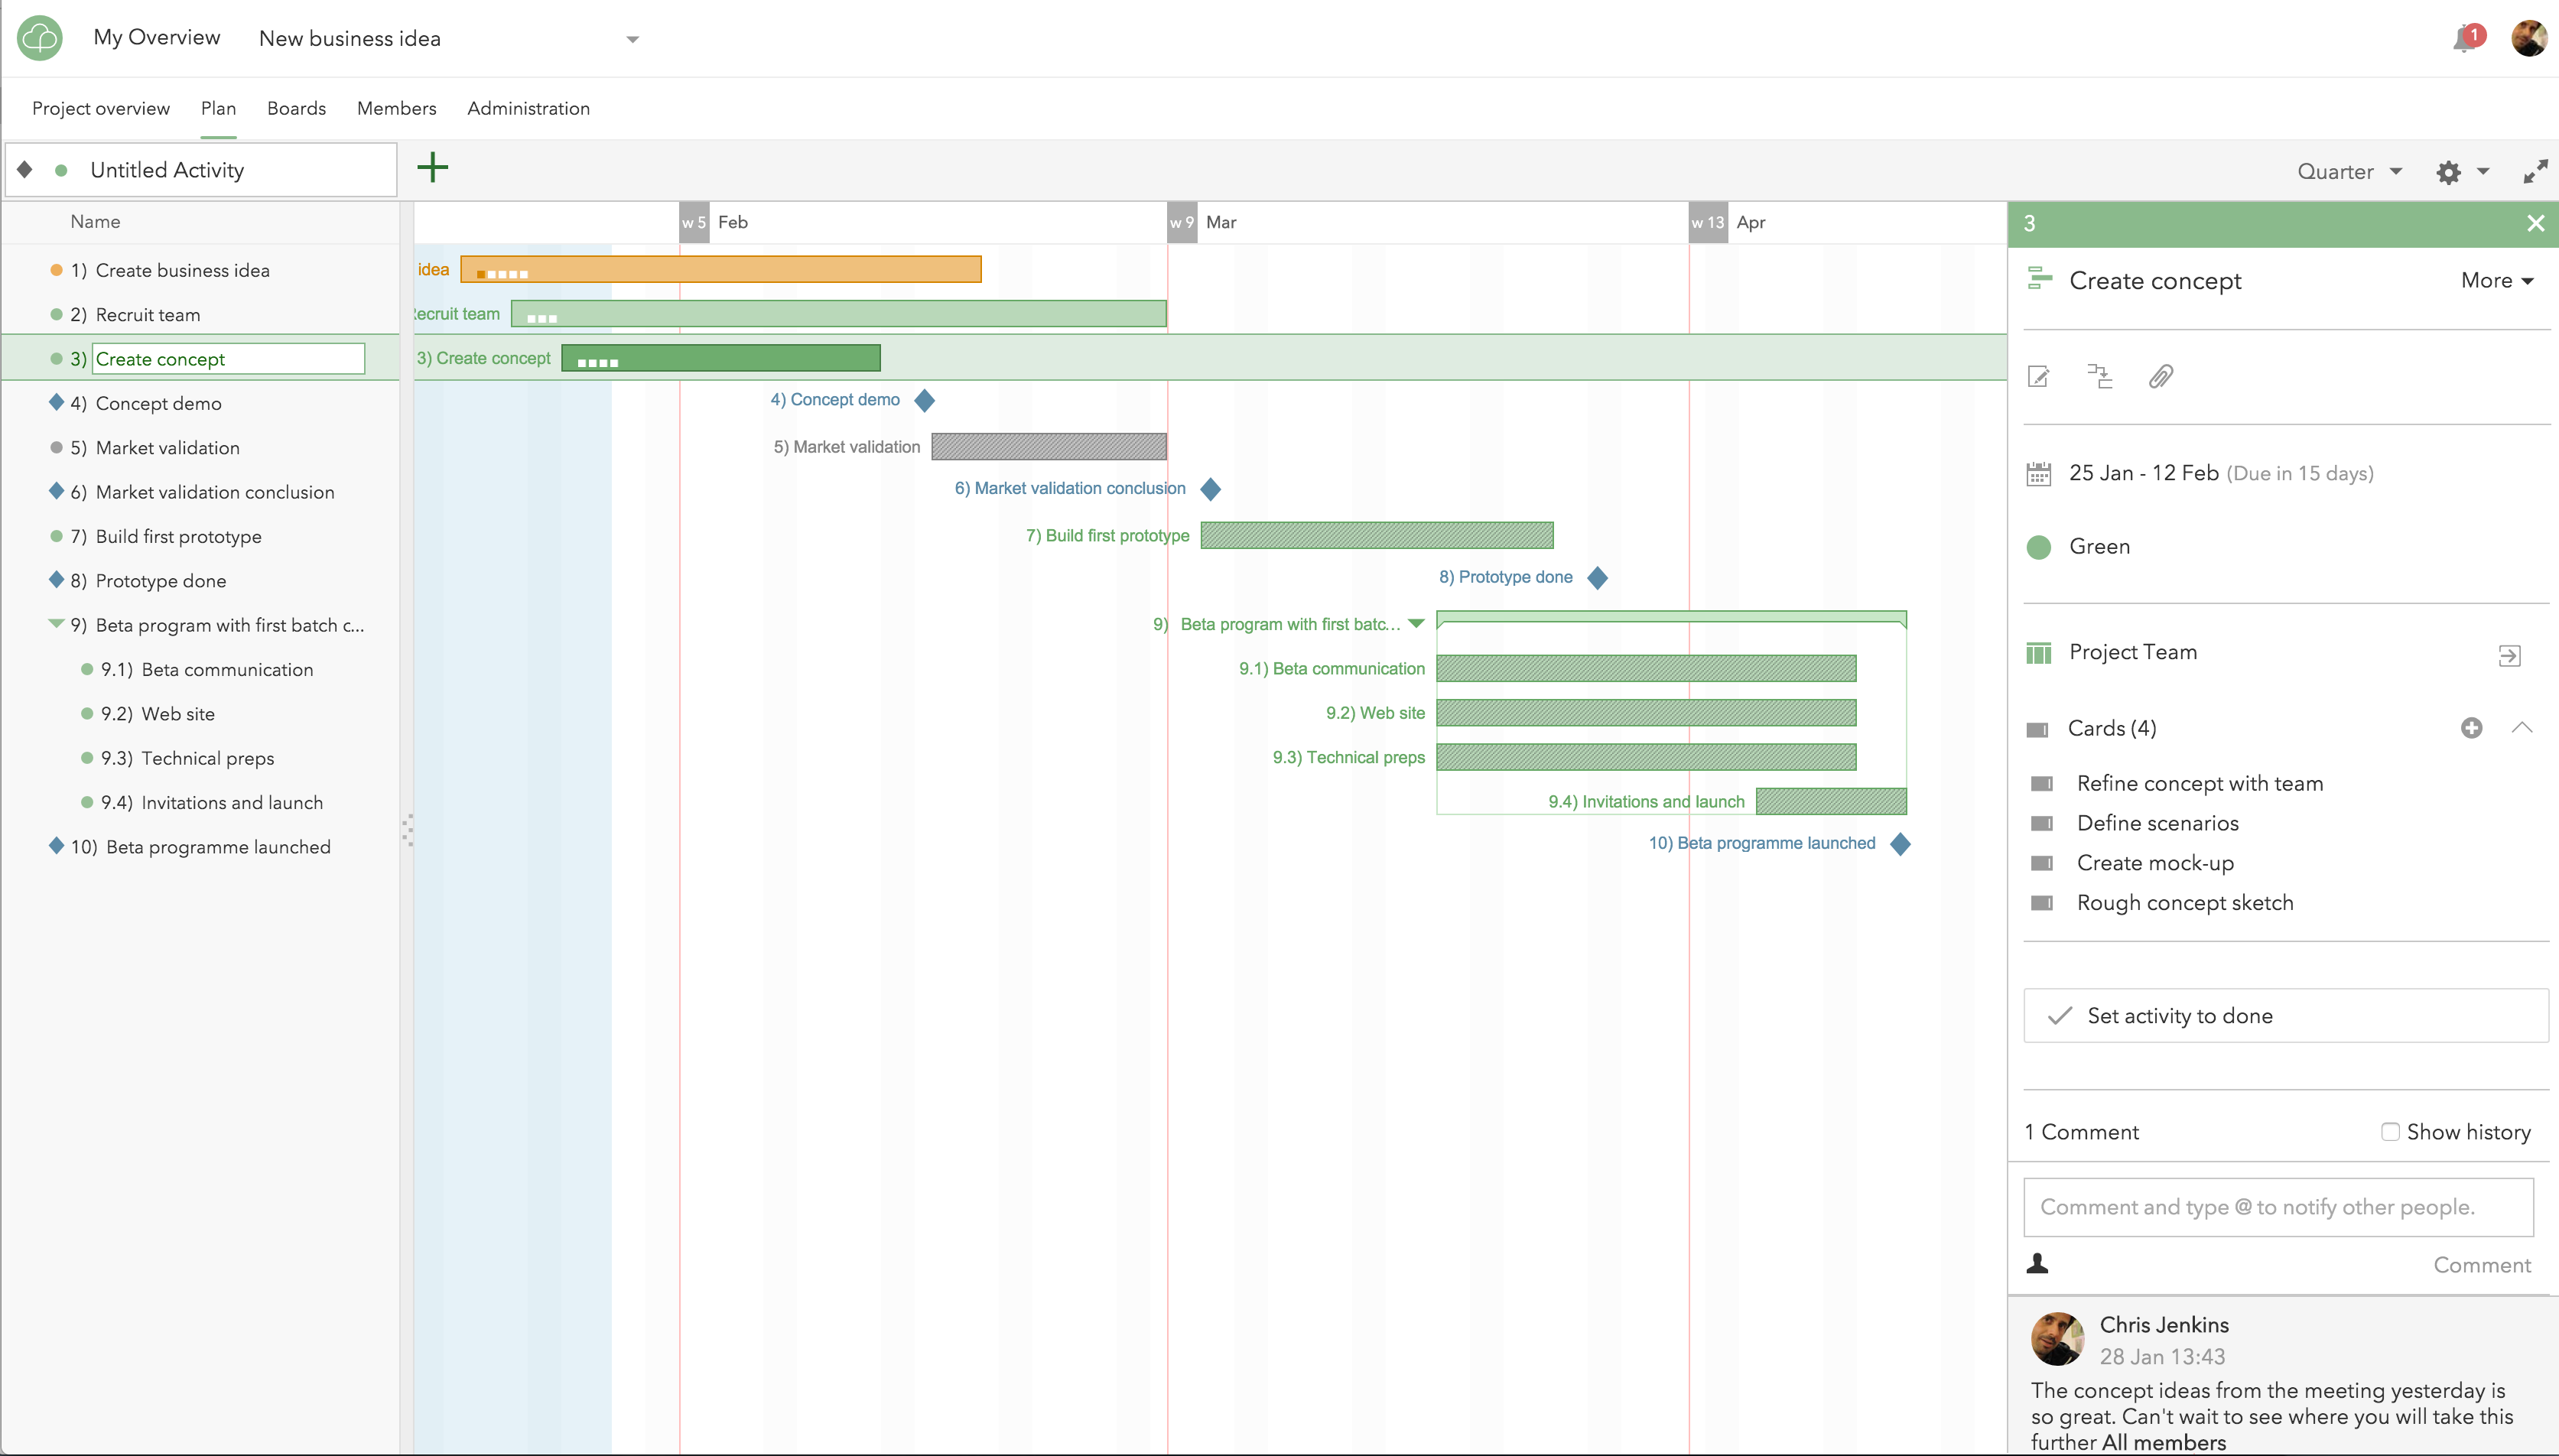This screenshot has height=1456, width=2559.
Task: Click the Green status color swatch
Action: (x=2038, y=547)
